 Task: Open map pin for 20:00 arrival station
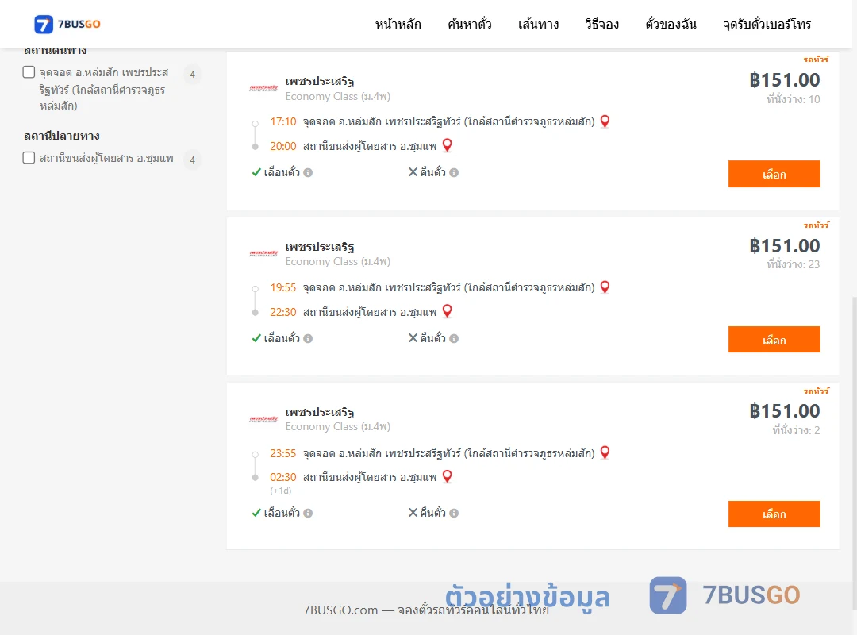pyautogui.click(x=447, y=145)
